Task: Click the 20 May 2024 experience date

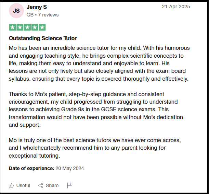Action: 69,168
